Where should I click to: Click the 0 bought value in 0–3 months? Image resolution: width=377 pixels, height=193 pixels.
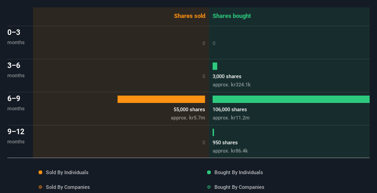click(214, 43)
